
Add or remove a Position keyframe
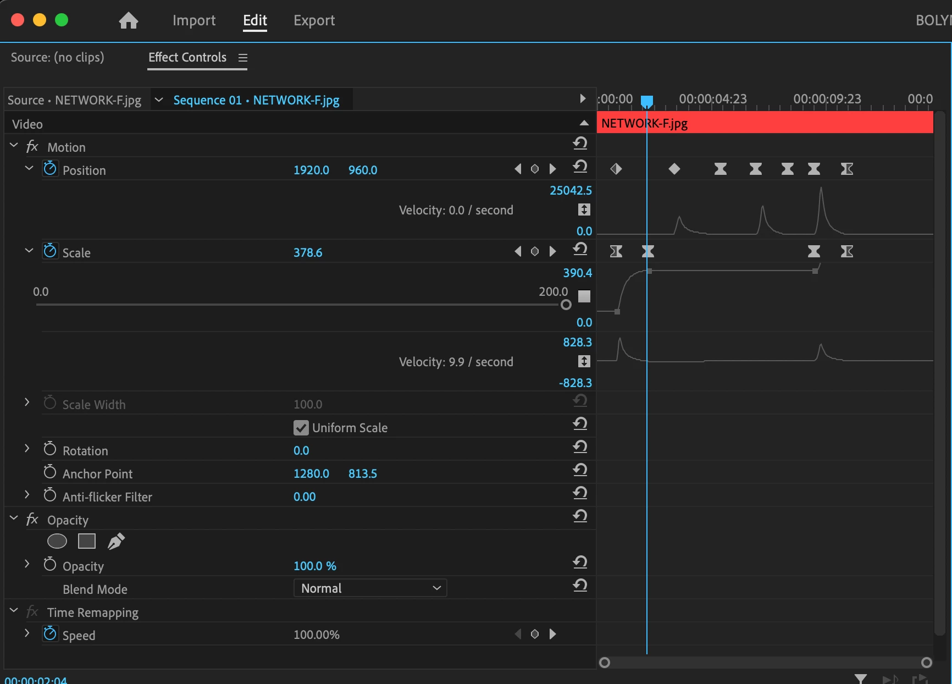tap(535, 169)
